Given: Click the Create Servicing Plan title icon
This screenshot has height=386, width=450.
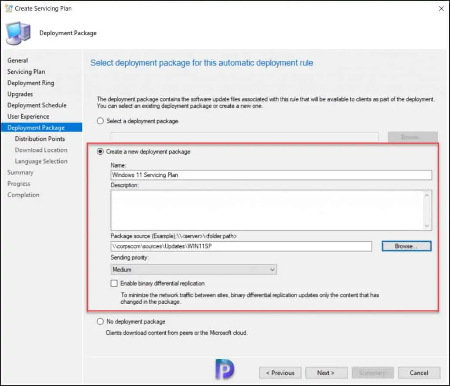Looking at the screenshot, I should point(9,8).
